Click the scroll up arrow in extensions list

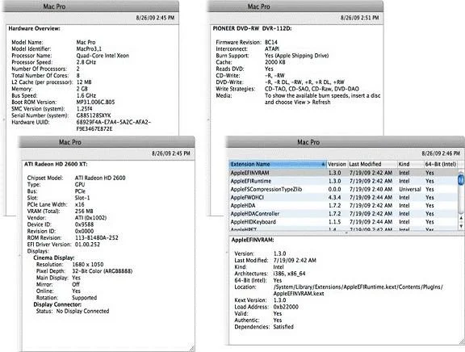[x=461, y=218]
